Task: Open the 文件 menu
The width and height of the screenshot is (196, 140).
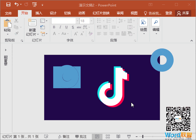Action: tap(8, 13)
